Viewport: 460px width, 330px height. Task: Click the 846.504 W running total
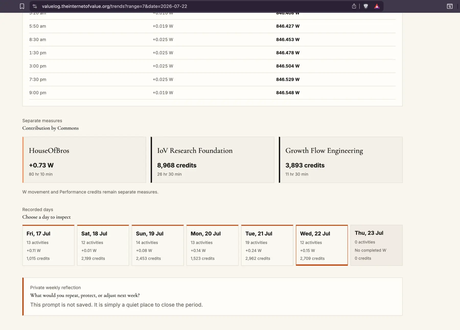click(288, 66)
